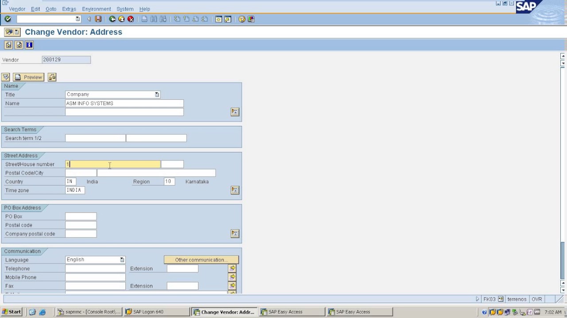The height and width of the screenshot is (318, 567).
Task: Open the Extras menu
Action: pos(69,9)
